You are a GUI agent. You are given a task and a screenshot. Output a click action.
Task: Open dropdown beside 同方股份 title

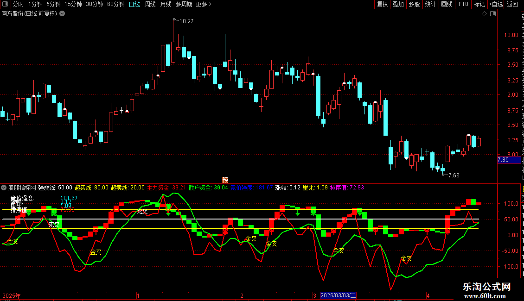click(x=62, y=14)
